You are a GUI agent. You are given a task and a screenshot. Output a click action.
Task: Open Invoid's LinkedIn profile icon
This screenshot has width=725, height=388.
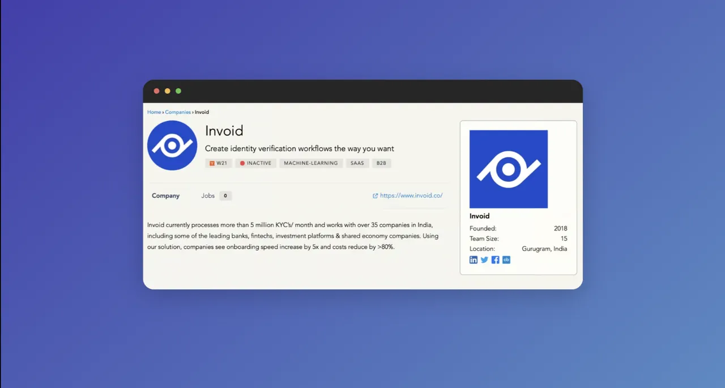pos(474,260)
